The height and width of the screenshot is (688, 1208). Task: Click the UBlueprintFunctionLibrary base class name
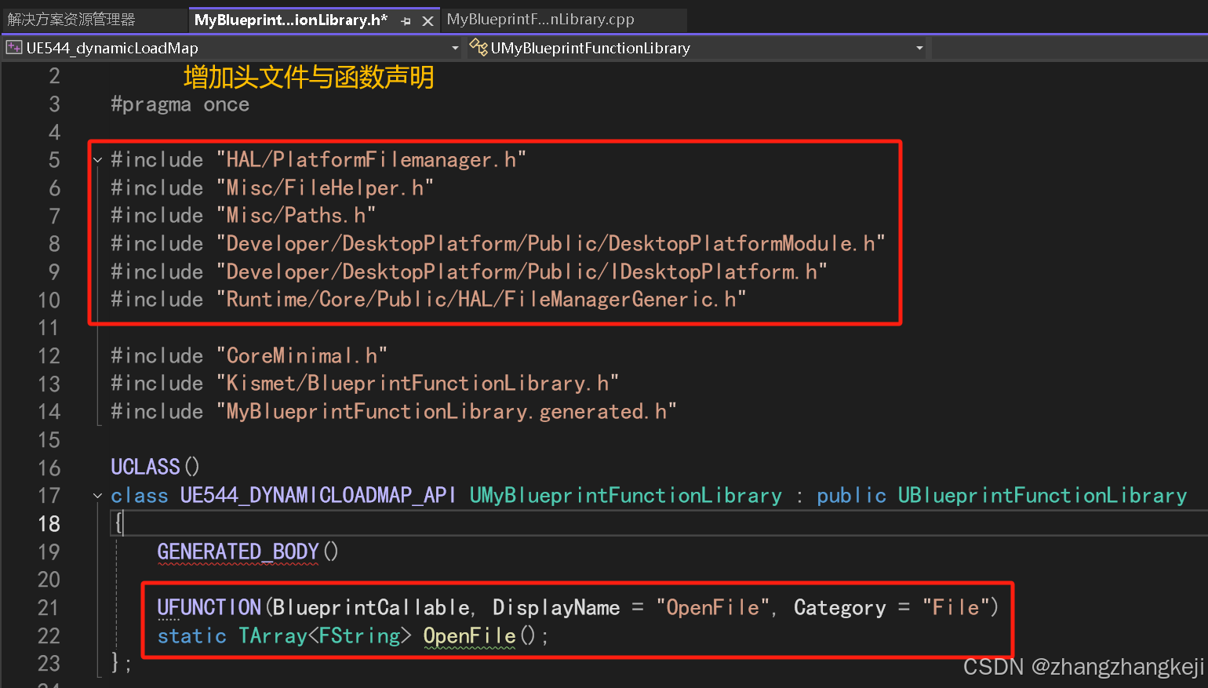pyautogui.click(x=1042, y=496)
